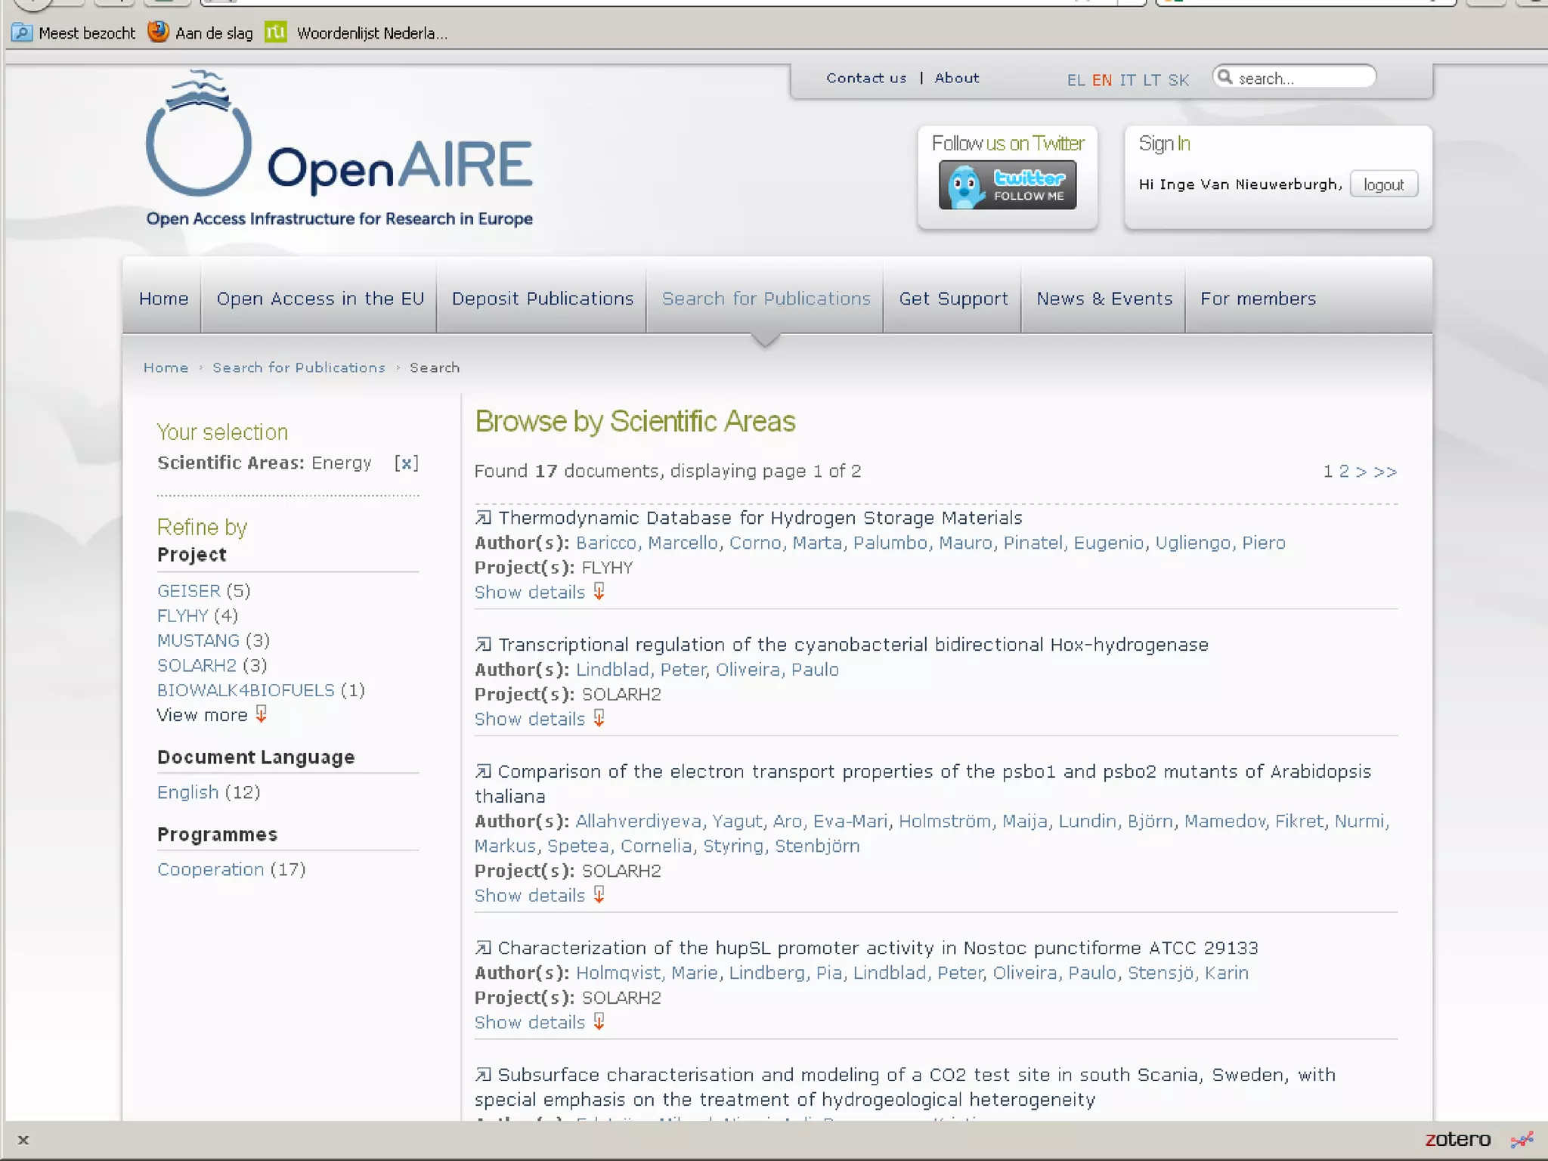Switch language to LT
Screen dimensions: 1548x1161
(x=1151, y=80)
